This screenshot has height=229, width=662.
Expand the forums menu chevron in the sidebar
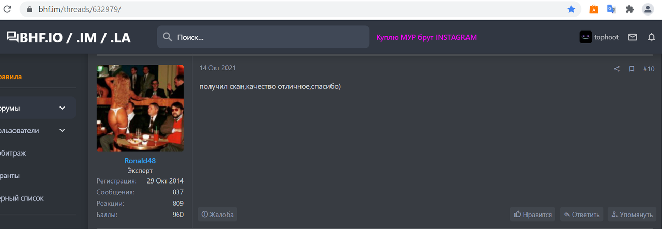tap(63, 108)
